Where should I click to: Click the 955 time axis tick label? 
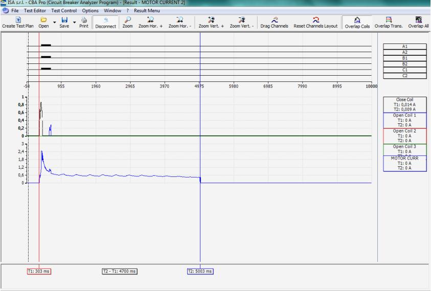tap(61, 86)
